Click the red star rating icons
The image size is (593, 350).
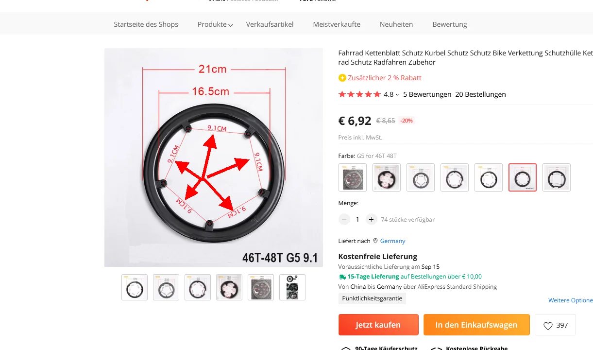359,94
